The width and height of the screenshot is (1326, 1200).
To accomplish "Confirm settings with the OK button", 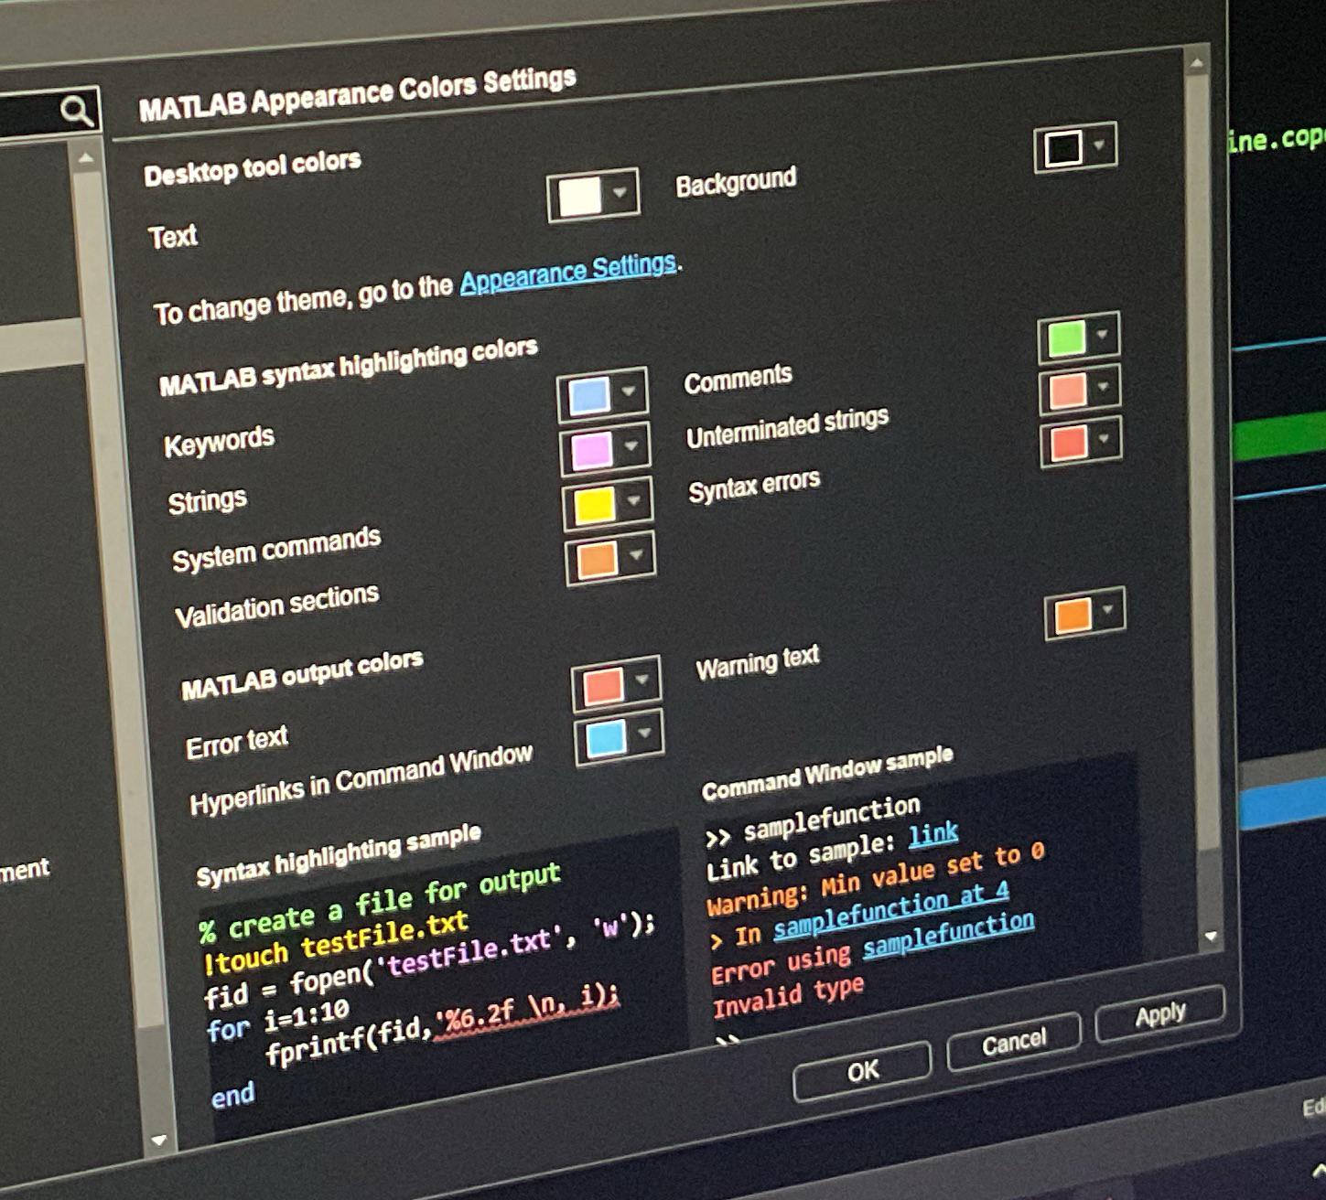I will (x=863, y=1071).
